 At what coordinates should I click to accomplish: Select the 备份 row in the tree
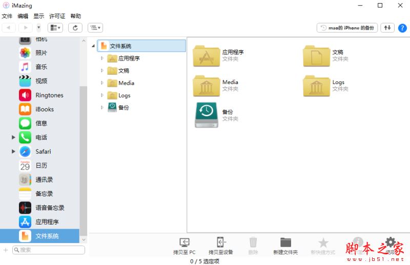(x=118, y=108)
